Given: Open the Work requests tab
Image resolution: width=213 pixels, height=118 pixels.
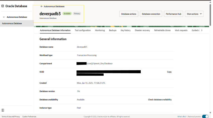Looking at the screenshot, I should (x=181, y=30).
